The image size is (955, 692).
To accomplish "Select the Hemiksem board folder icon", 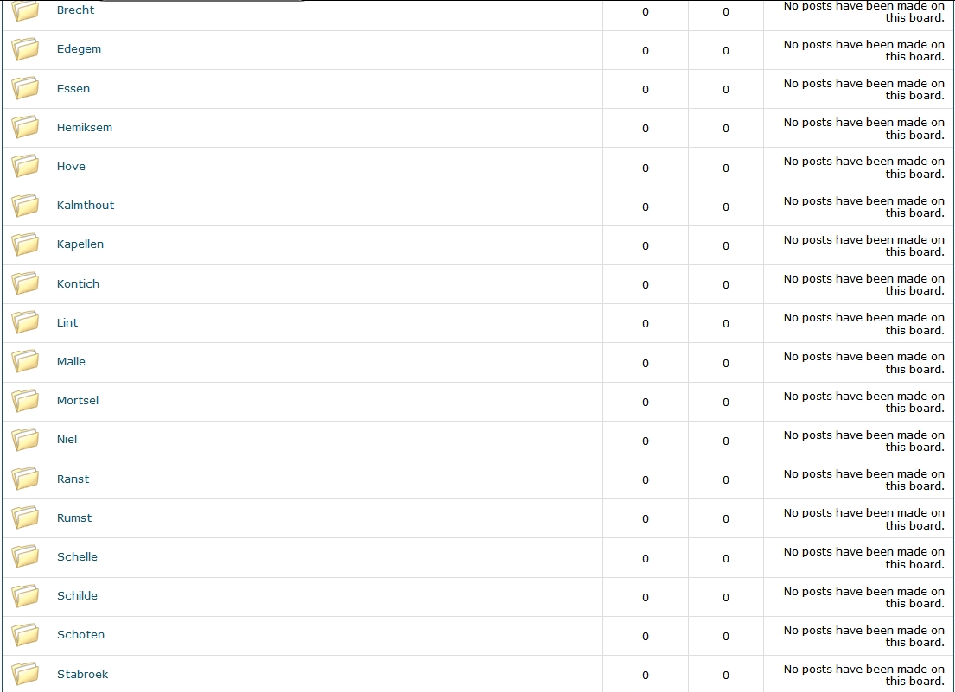I will click(x=26, y=127).
